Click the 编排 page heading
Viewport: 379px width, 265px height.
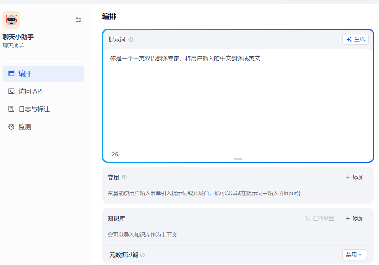tap(109, 16)
